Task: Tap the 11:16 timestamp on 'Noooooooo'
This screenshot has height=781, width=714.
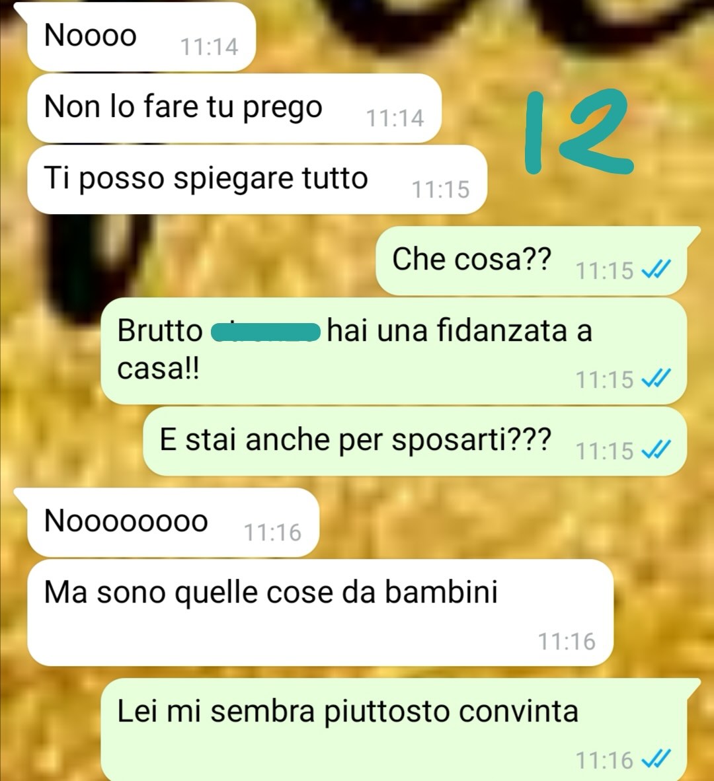Action: [272, 533]
